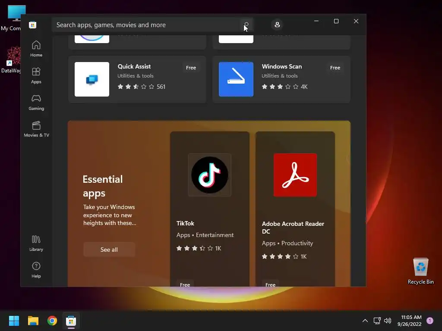The image size is (442, 331).
Task: Open the Windows Scan title link
Action: 281,66
